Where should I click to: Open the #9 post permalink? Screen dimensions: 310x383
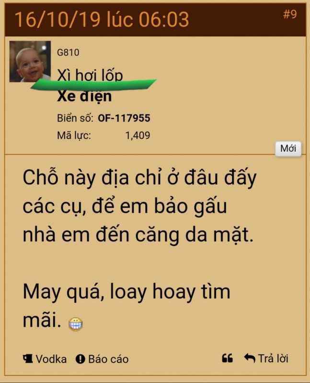click(290, 14)
